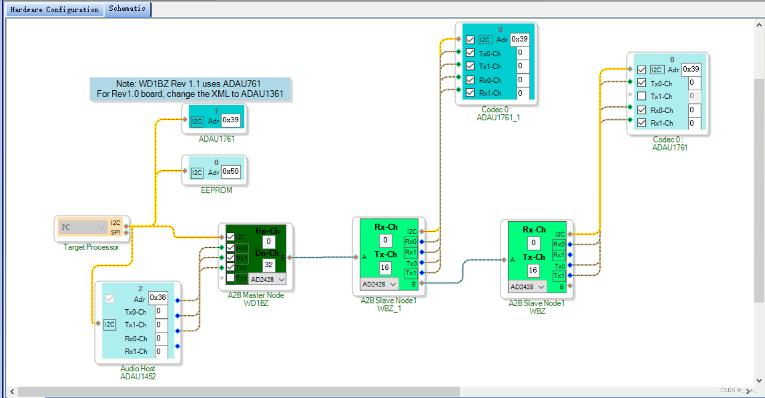Select the 'Note: WD1BZ Rev 1.1' text box
765x398 pixels.
click(191, 89)
